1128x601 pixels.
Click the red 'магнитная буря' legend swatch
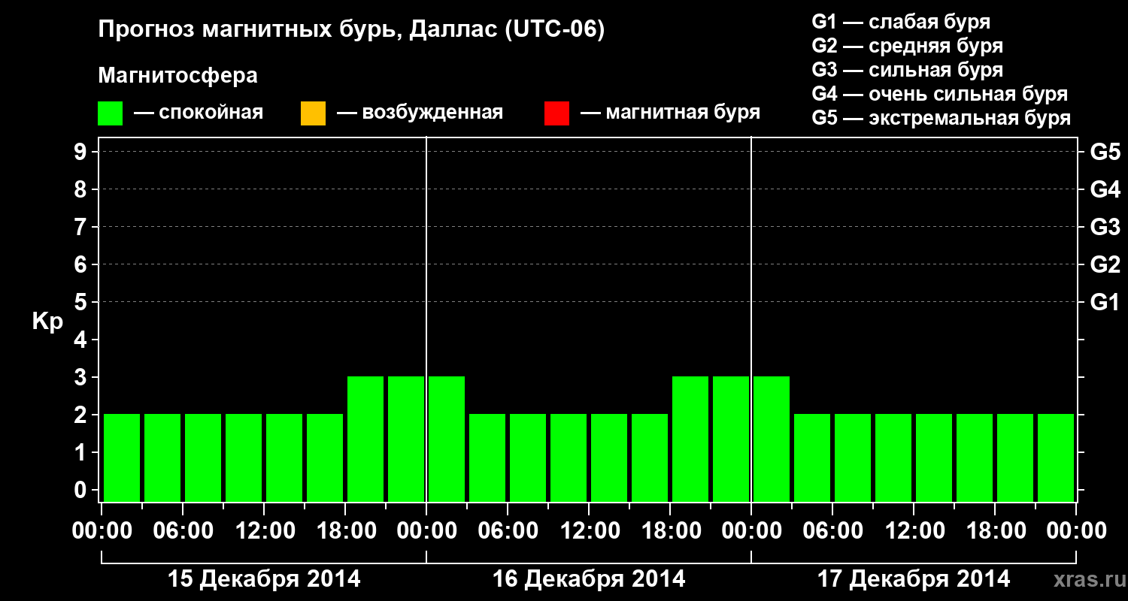pyautogui.click(x=556, y=113)
